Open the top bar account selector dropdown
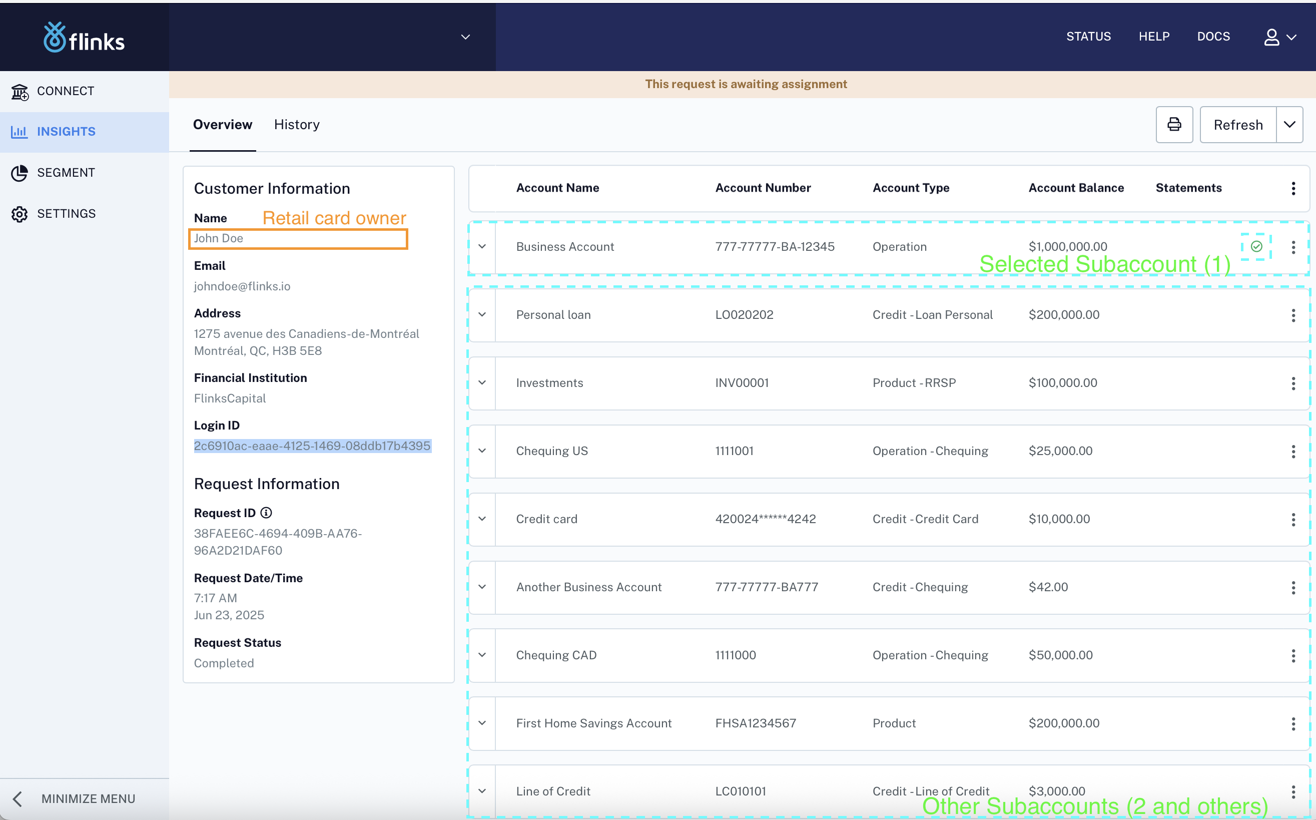The width and height of the screenshot is (1316, 820). click(x=465, y=37)
